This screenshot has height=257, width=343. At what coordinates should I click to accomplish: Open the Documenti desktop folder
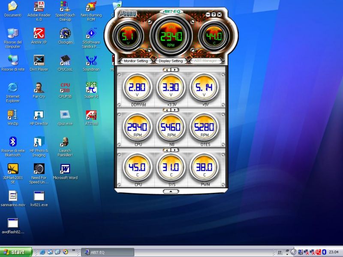click(x=13, y=9)
